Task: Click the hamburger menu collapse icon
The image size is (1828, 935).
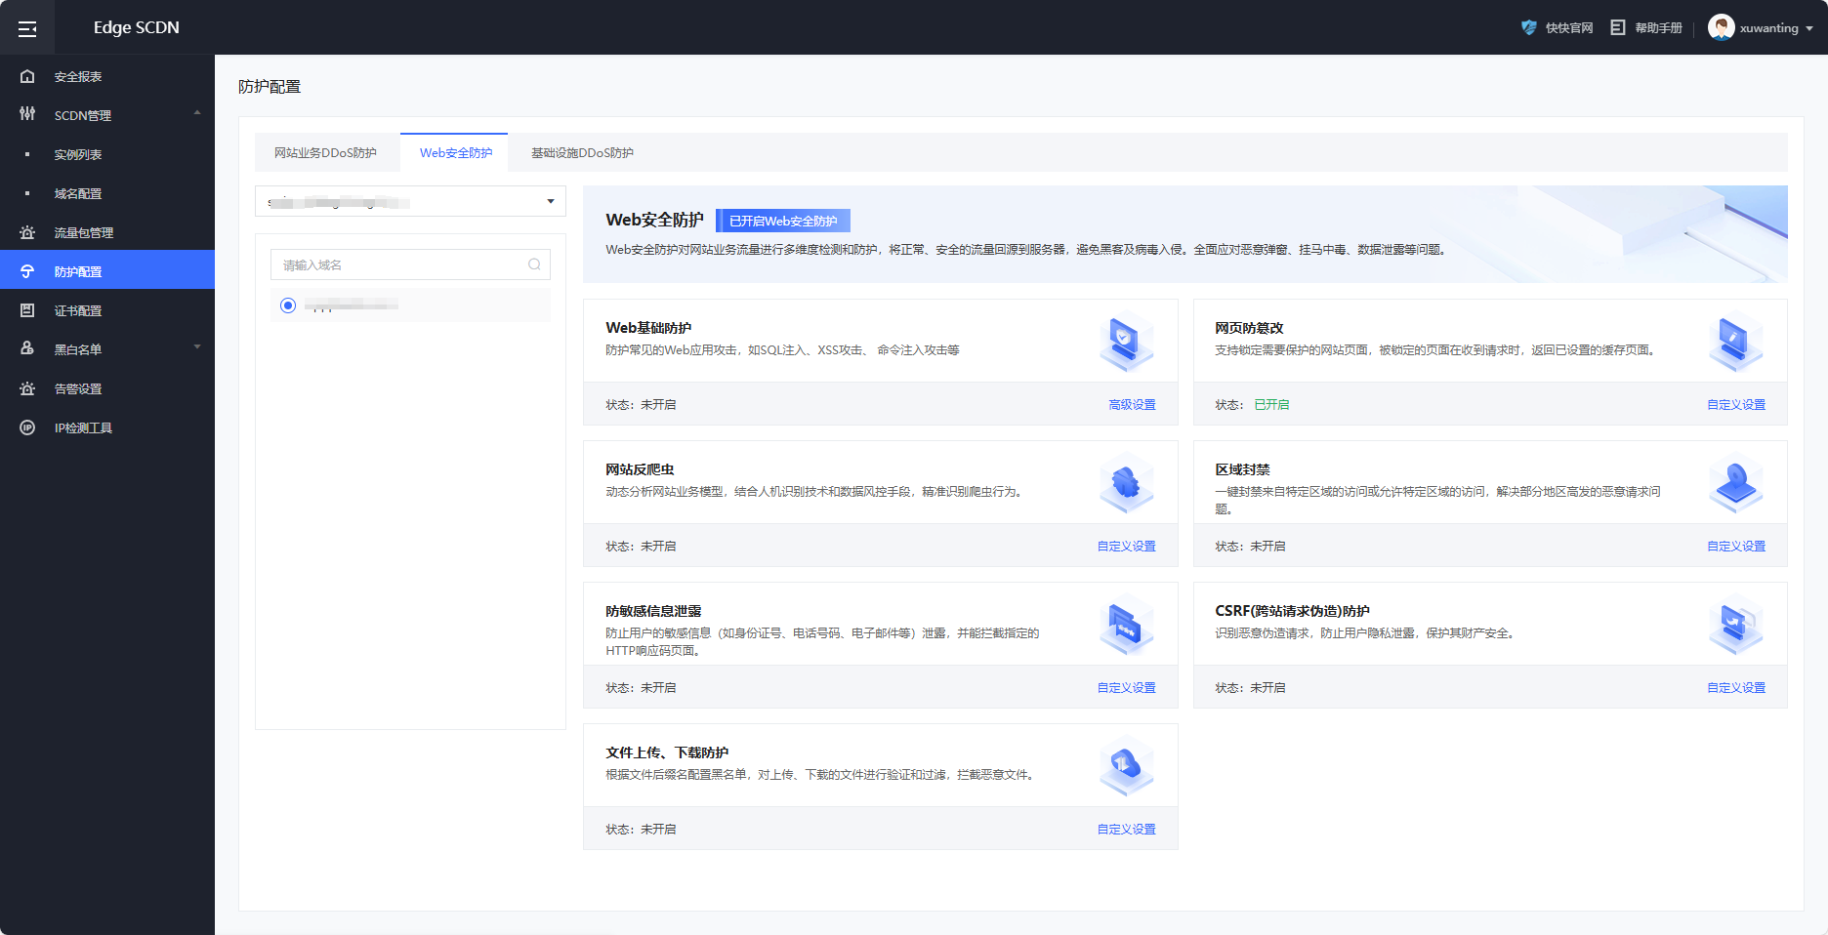Action: tap(27, 28)
